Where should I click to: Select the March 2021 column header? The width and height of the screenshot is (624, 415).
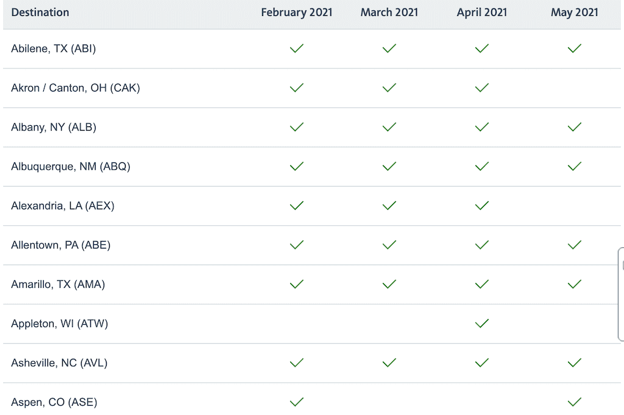point(389,12)
